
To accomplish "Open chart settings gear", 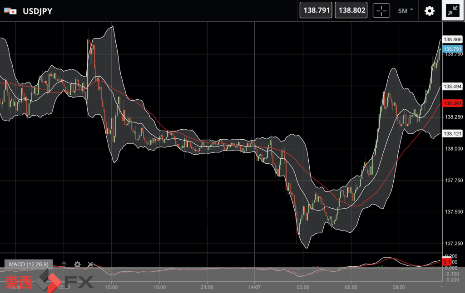I will 430,11.
